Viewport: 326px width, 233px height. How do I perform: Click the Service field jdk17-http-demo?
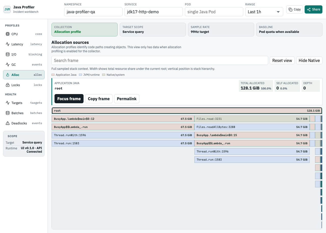pyautogui.click(x=154, y=12)
